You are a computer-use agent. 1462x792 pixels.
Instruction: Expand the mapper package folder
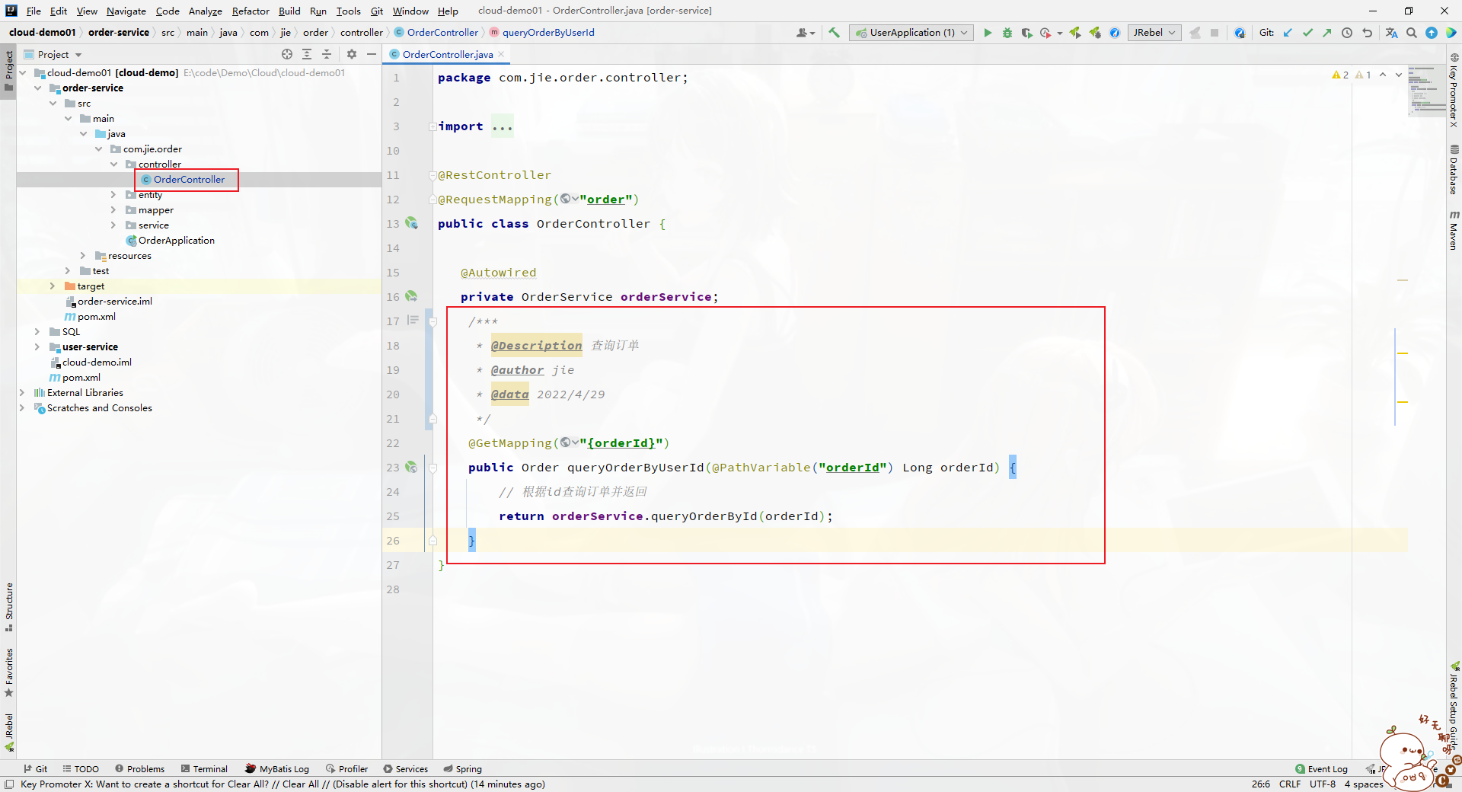click(113, 210)
